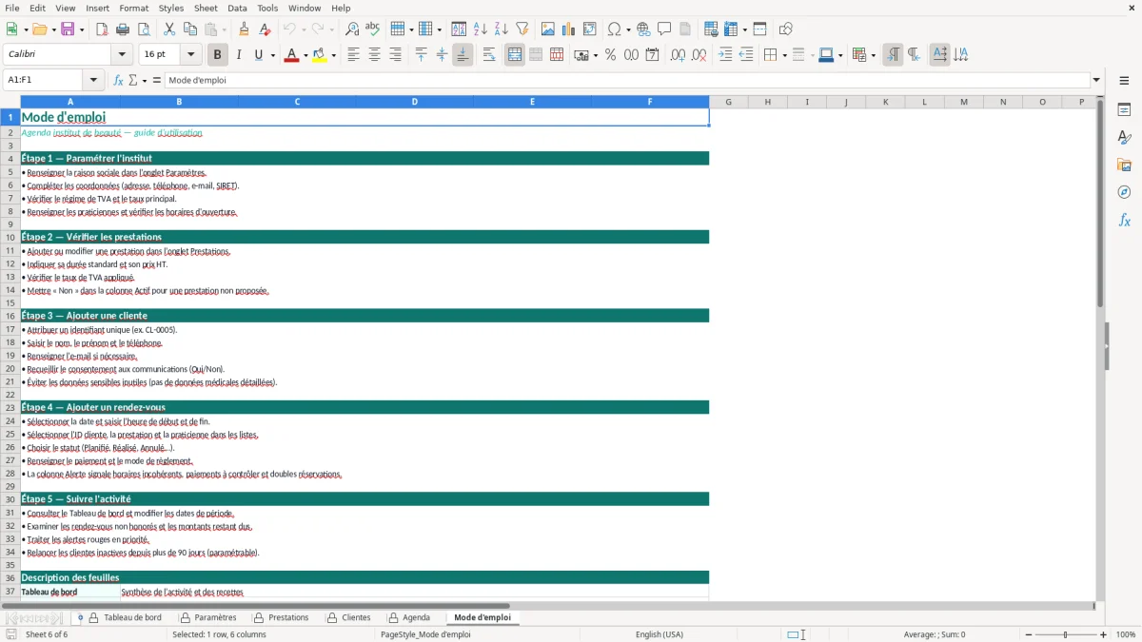Open the Sheet menu
This screenshot has width=1142, height=642.
(x=206, y=8)
